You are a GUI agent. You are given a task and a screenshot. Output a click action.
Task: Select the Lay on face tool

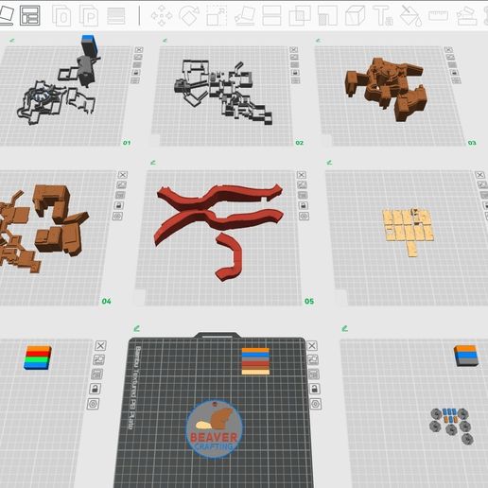245,15
